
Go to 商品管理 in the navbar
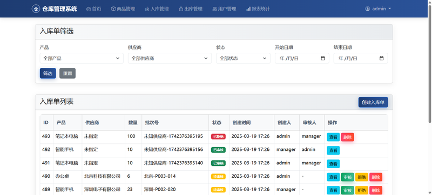(x=123, y=9)
